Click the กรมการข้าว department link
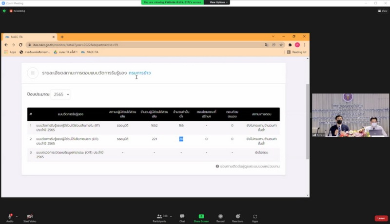The height and width of the screenshot is (224, 390). (140, 73)
